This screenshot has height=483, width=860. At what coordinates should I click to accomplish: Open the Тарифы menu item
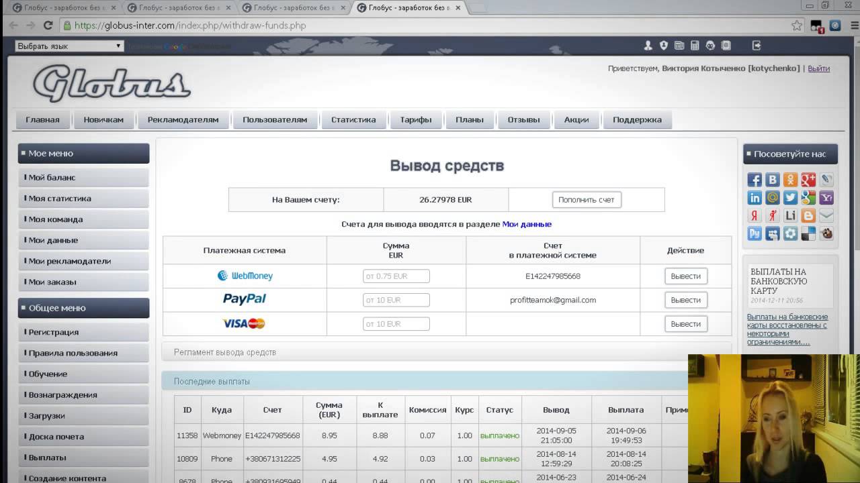(x=416, y=120)
